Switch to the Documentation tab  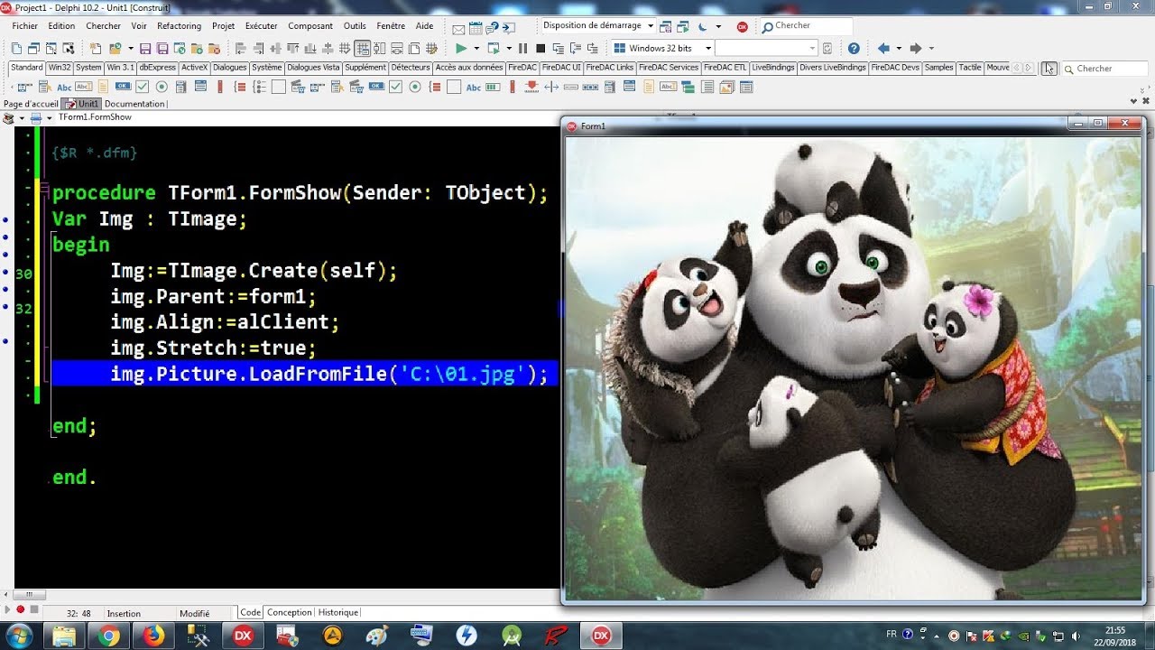tap(134, 104)
